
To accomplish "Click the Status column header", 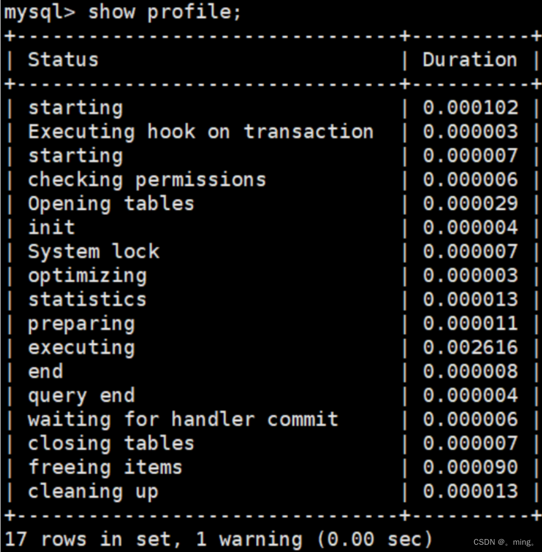I will pos(63,60).
